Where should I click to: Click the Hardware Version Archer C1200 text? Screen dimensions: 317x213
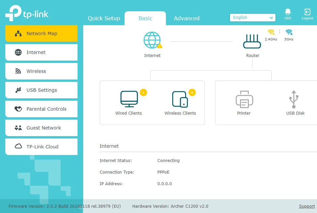pyautogui.click(x=170, y=206)
